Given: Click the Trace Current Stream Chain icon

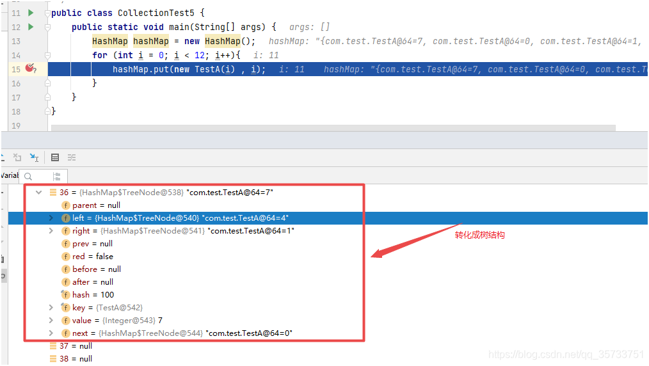Looking at the screenshot, I should point(72,157).
